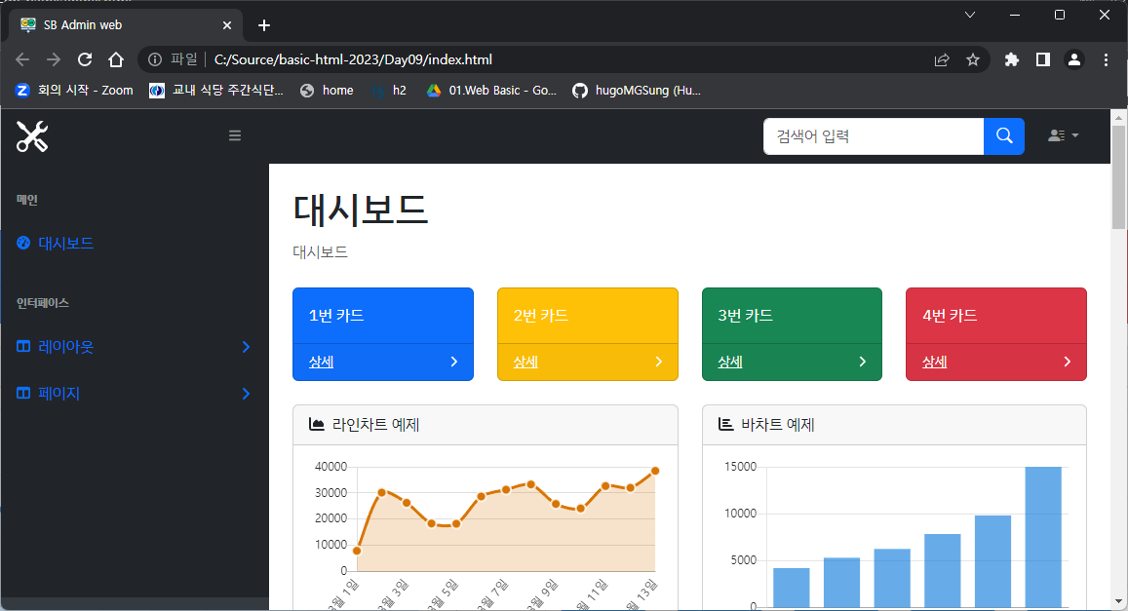Viewport: 1128px width, 611px height.
Task: Toggle the sidebar with the hamburger icon
Action: (x=235, y=135)
